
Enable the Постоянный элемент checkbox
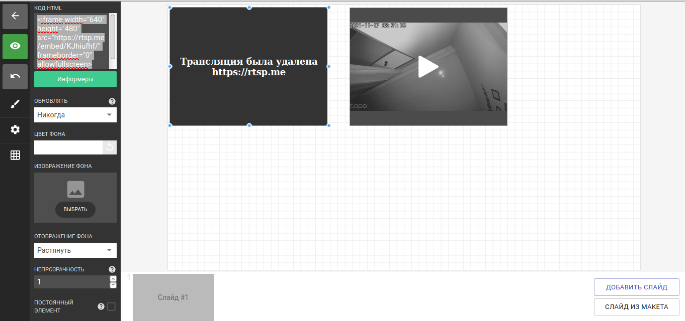(x=111, y=306)
